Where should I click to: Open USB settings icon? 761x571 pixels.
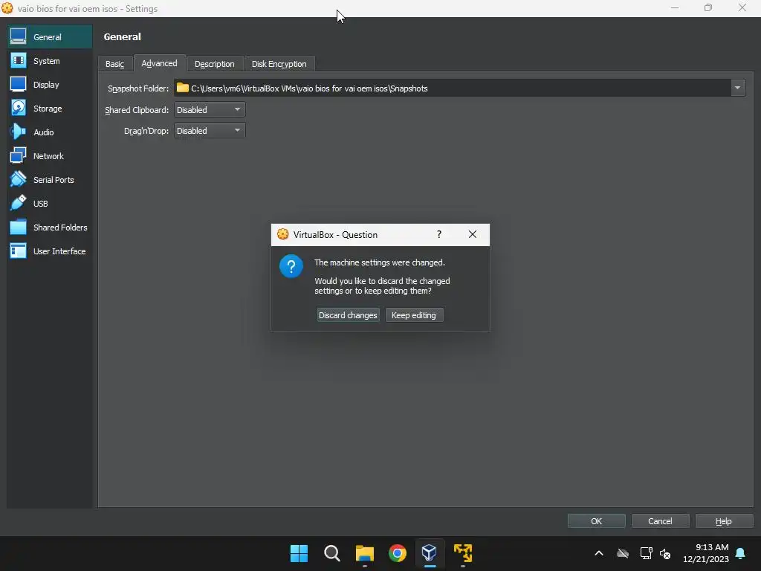(x=19, y=204)
